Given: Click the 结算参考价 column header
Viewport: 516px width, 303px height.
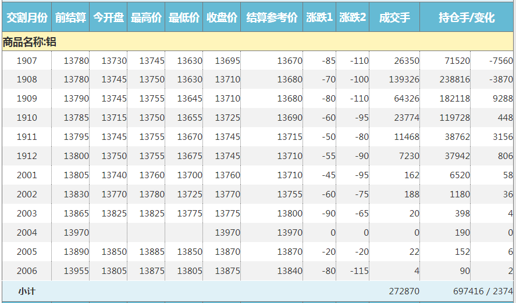Looking at the screenshot, I should [x=272, y=18].
